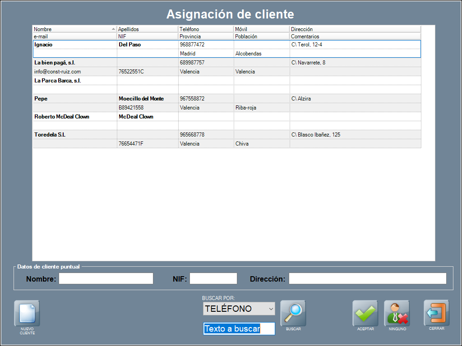Screen dimensions: 462x346
Task: Select the La Parca Barca, s.l. client
Action: (74, 81)
